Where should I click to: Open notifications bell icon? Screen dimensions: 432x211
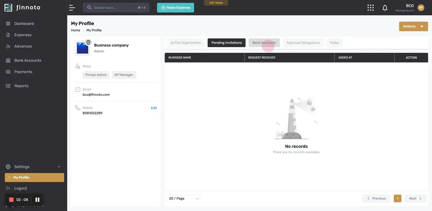coord(385,8)
